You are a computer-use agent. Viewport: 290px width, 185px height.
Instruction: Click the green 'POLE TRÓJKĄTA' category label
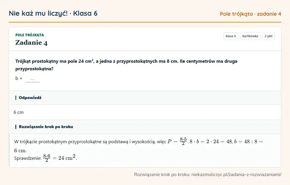coord(30,35)
